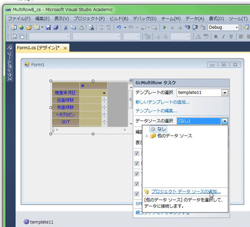Open the Debug configuration combo box
The image size is (250, 227).
tap(223, 27)
